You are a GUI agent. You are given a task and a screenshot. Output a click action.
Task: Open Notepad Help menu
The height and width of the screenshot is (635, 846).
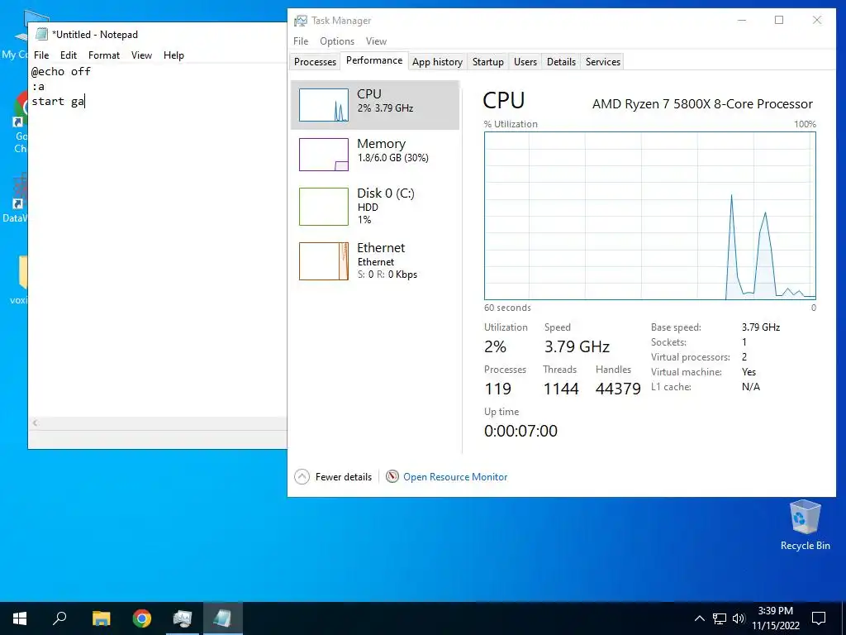[x=173, y=55]
